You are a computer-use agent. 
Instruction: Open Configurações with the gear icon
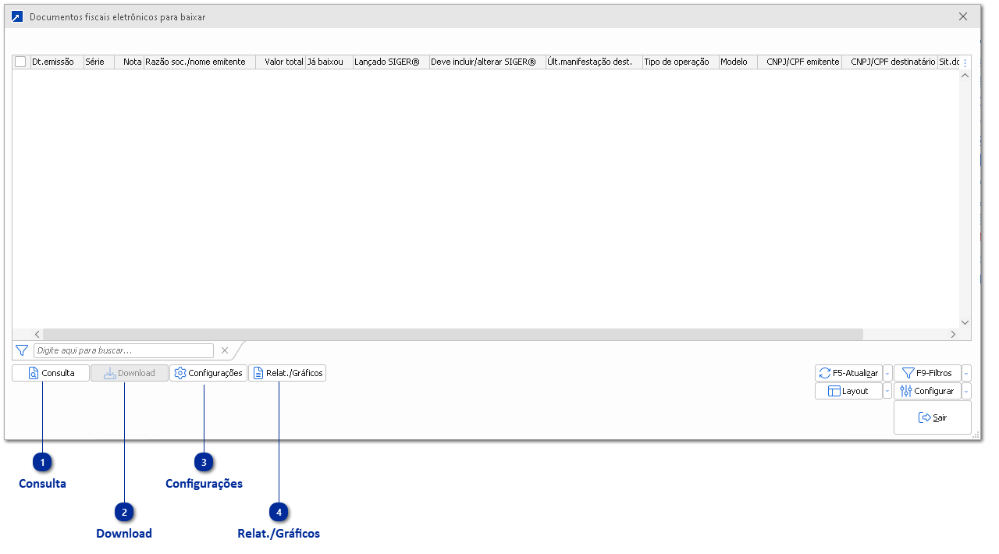(208, 373)
